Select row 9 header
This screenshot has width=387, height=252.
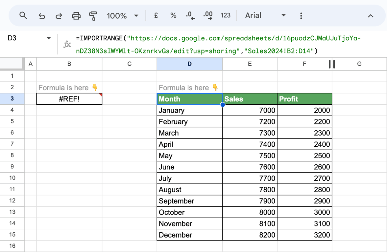coord(12,166)
